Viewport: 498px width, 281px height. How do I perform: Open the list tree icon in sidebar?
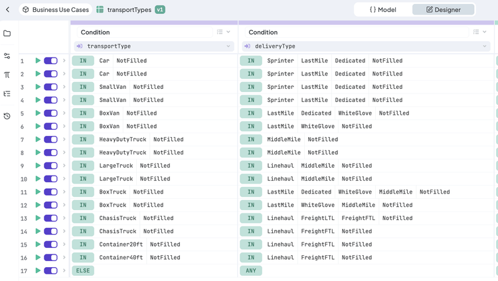tap(7, 94)
